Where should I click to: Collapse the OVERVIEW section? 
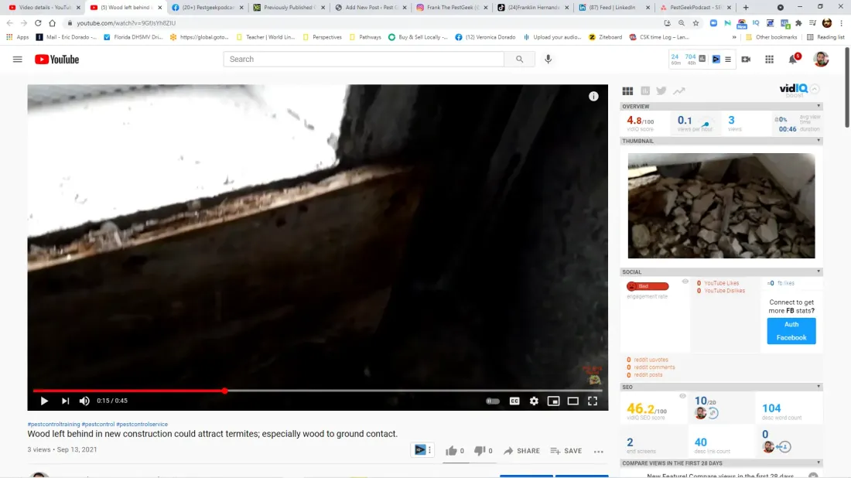[x=819, y=106]
